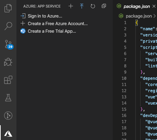Click the closing brace on line 15
This screenshot has width=157, height=140.
(x=142, y=109)
